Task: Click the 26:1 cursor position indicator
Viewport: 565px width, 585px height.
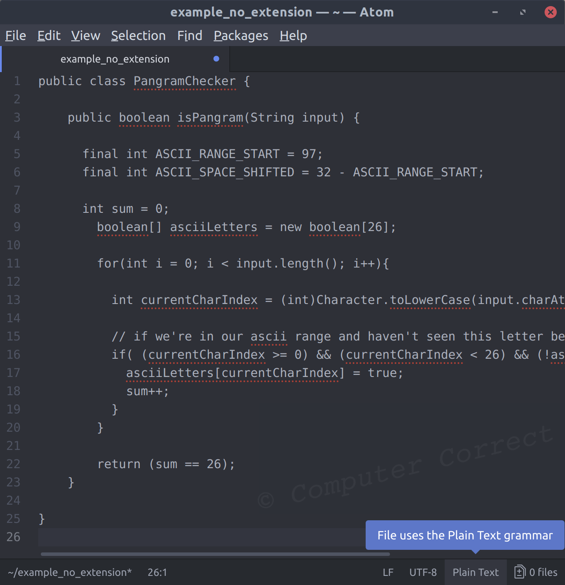Action: point(157,572)
